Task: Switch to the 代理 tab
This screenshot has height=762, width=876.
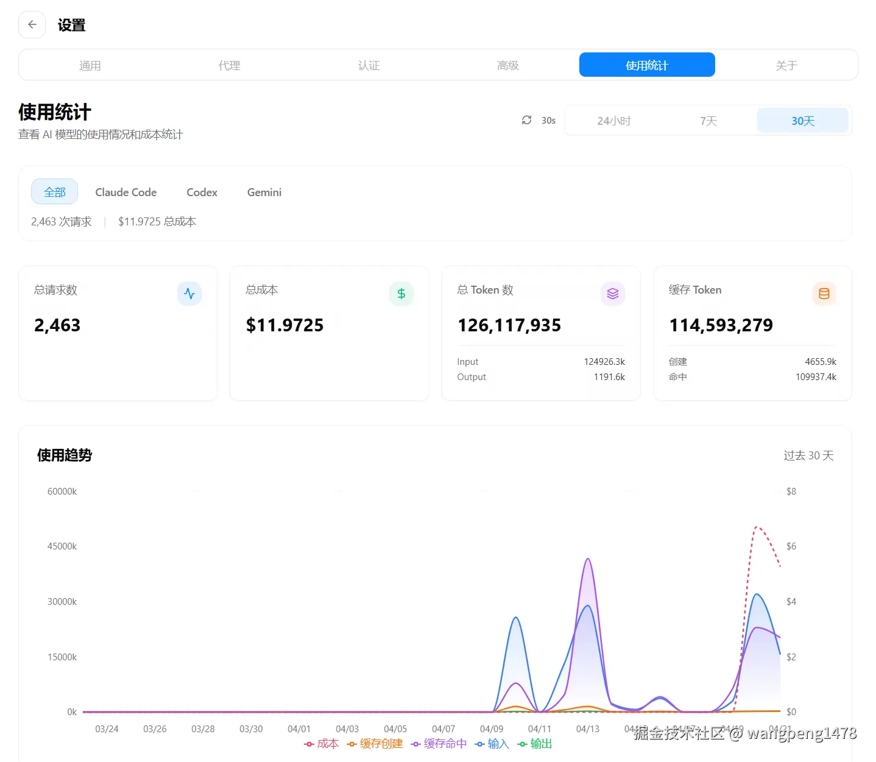Action: pos(229,65)
